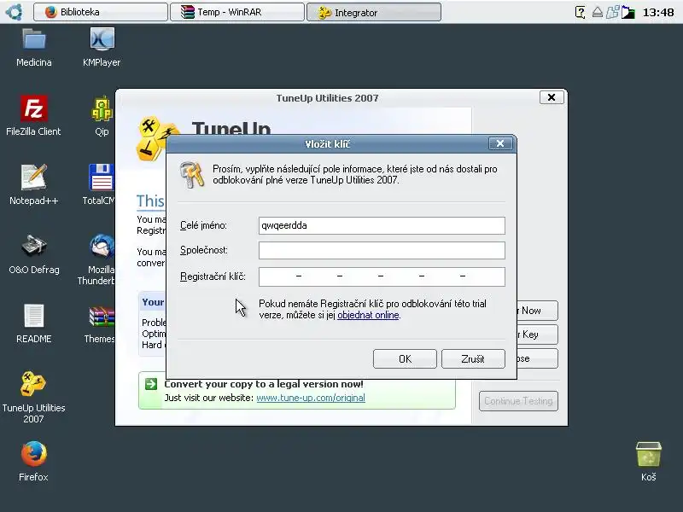Click the Registrační klíč input field
The image size is (683, 512).
382,276
